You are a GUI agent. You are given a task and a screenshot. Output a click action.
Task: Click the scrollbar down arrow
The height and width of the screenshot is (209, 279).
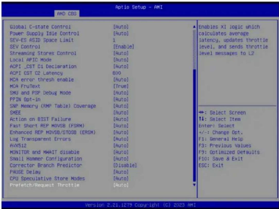click(x=194, y=185)
